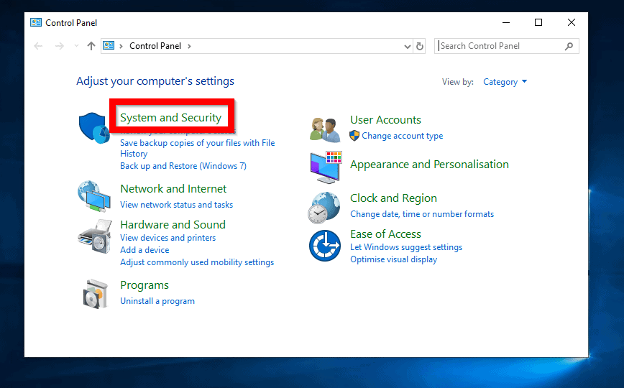Expand the address bar history dropdown

[407, 47]
